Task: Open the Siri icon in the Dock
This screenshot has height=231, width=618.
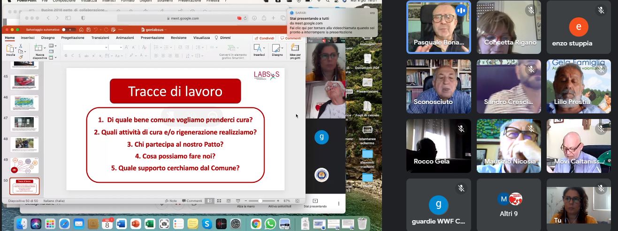Action: point(36,224)
